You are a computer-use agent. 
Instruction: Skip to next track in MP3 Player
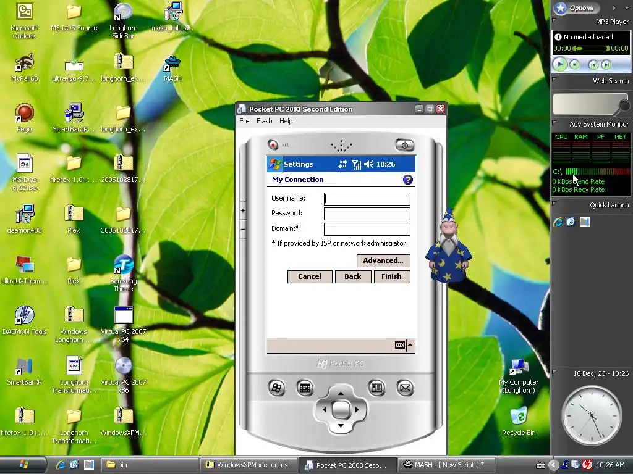tap(606, 64)
